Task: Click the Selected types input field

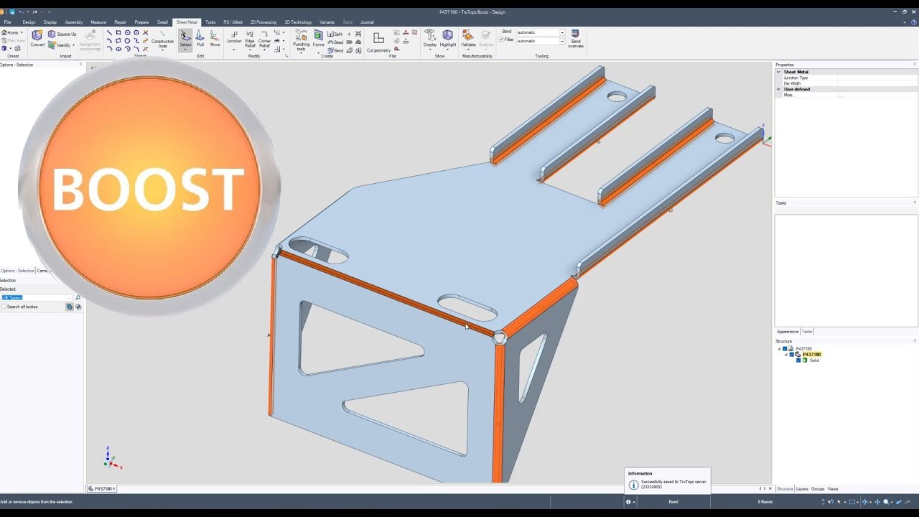Action: coord(37,297)
